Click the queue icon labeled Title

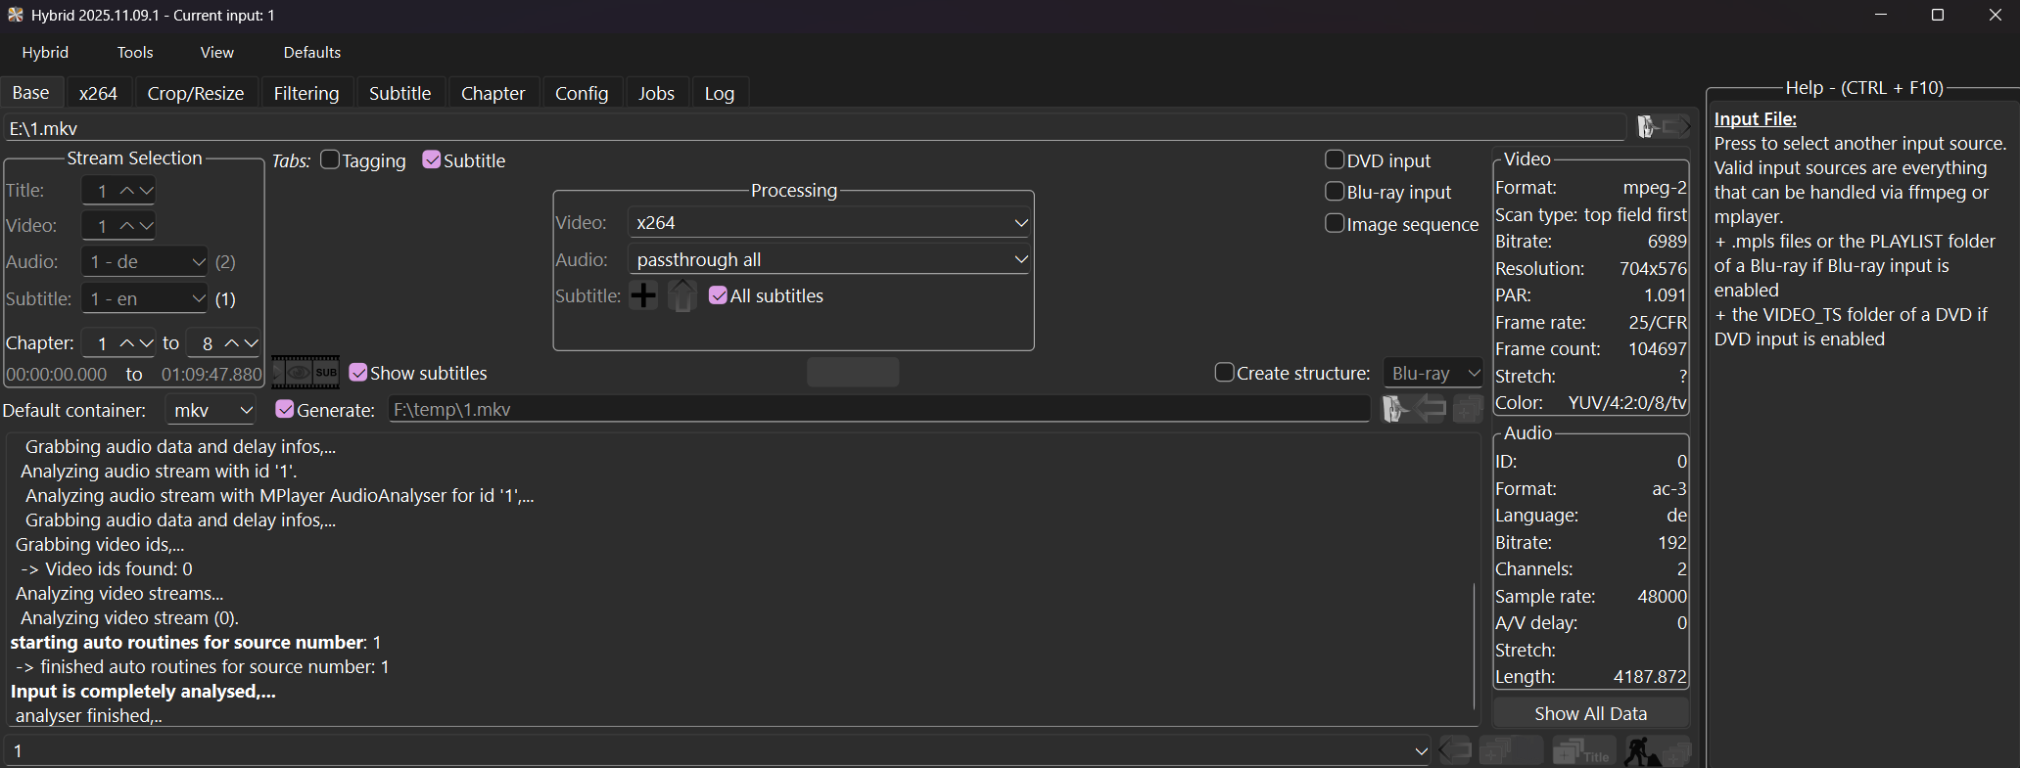click(x=1582, y=751)
